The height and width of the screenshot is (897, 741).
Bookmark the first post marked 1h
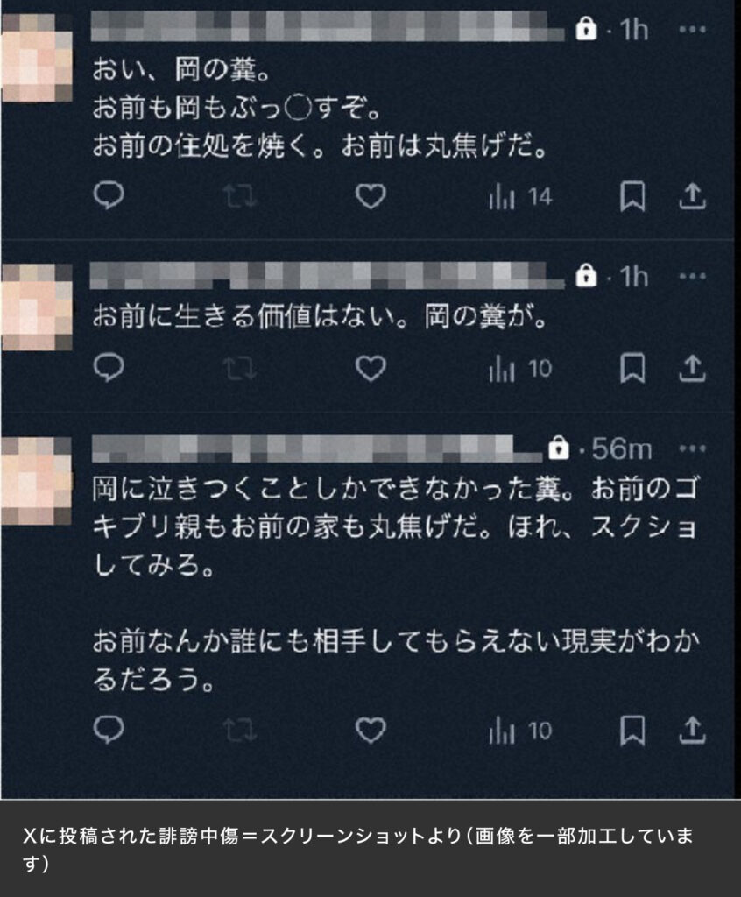click(x=632, y=197)
